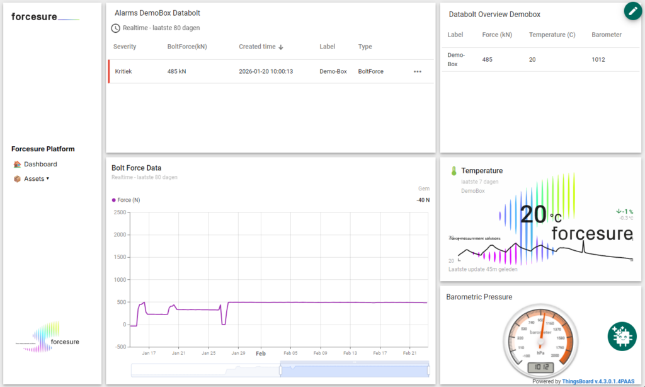Open the Dashboard menu item
The height and width of the screenshot is (387, 645).
point(40,165)
